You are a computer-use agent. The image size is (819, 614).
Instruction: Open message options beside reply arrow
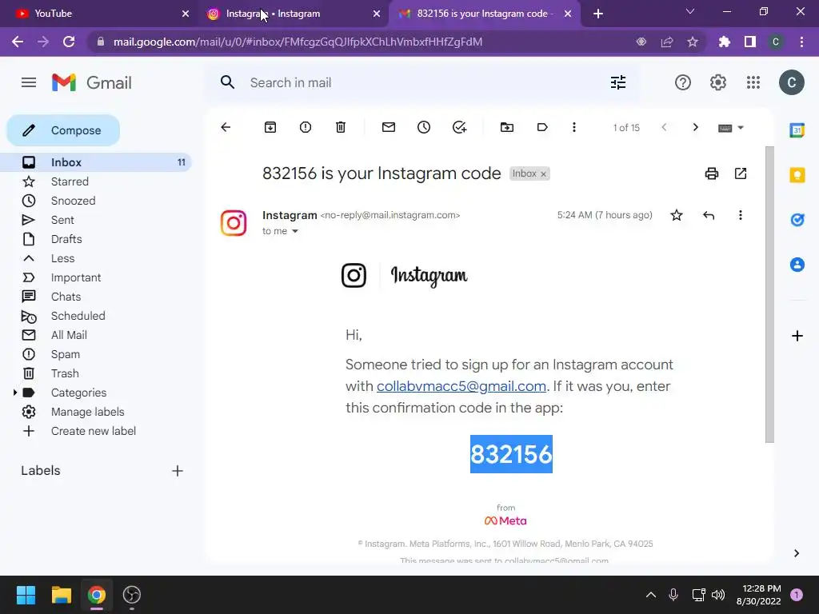point(740,215)
